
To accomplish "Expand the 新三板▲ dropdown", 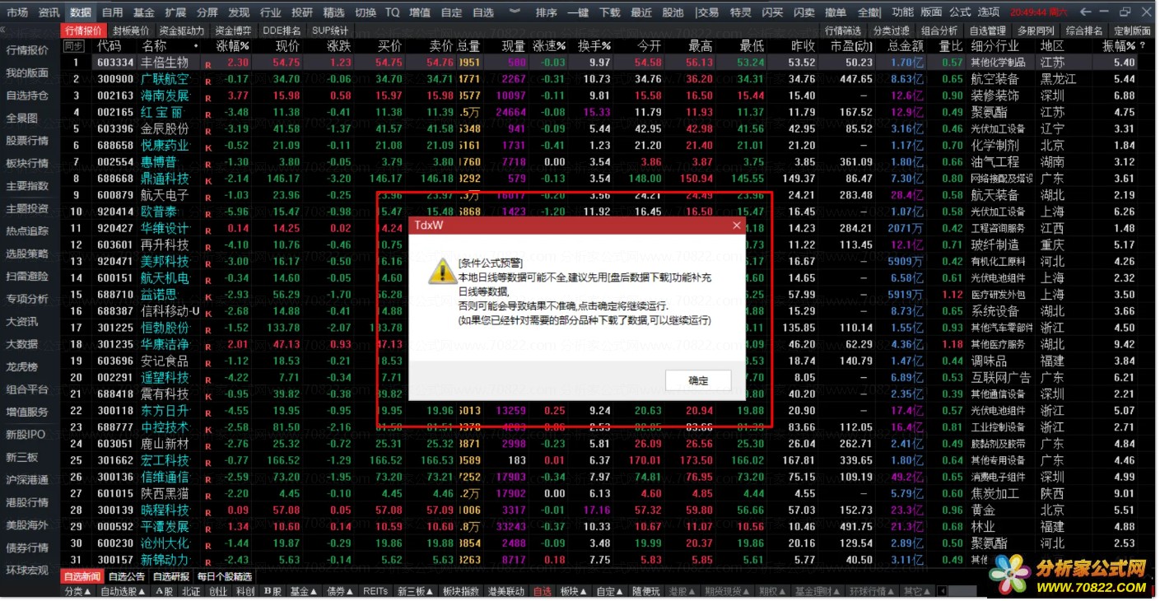I will (x=415, y=591).
